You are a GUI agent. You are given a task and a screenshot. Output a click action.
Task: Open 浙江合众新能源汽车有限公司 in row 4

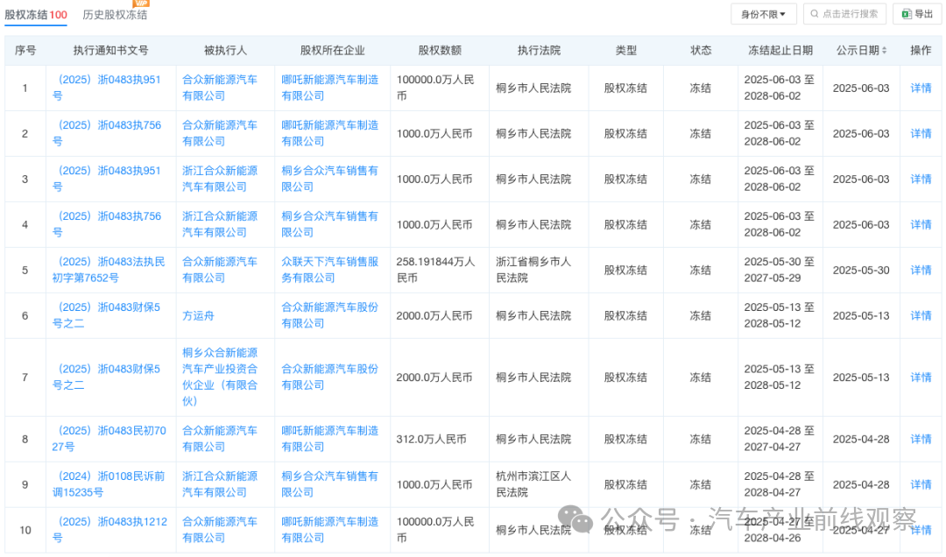[220, 224]
